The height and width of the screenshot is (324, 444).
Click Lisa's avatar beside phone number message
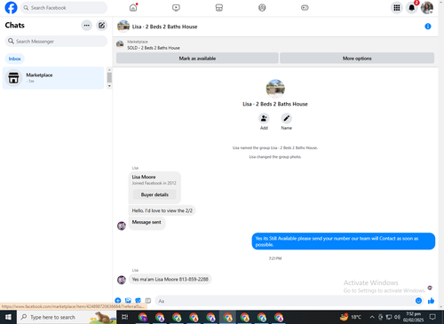click(x=122, y=280)
